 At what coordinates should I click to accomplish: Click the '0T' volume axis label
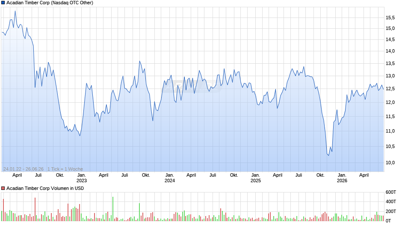pyautogui.click(x=388, y=221)
